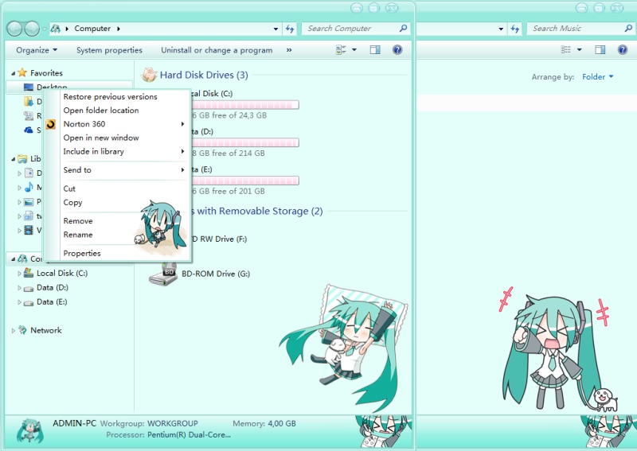The image size is (637, 451).
Task: Click Data (E:) capacity bar
Action: point(245,181)
